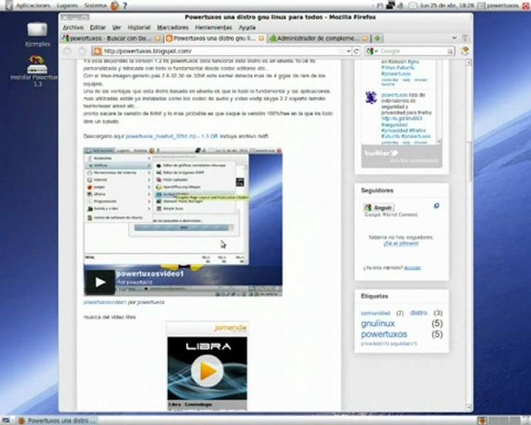
Task: Click the help question mark icon in top panel
Action: coord(125,5)
